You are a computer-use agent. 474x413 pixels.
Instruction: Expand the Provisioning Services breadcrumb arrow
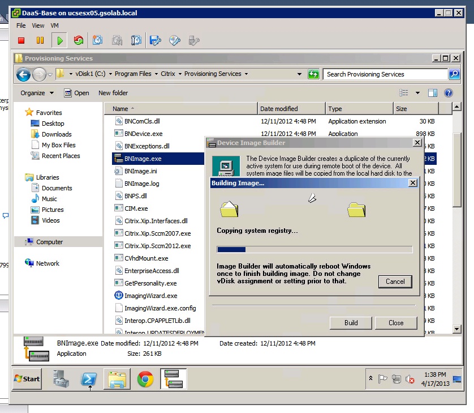pos(246,74)
